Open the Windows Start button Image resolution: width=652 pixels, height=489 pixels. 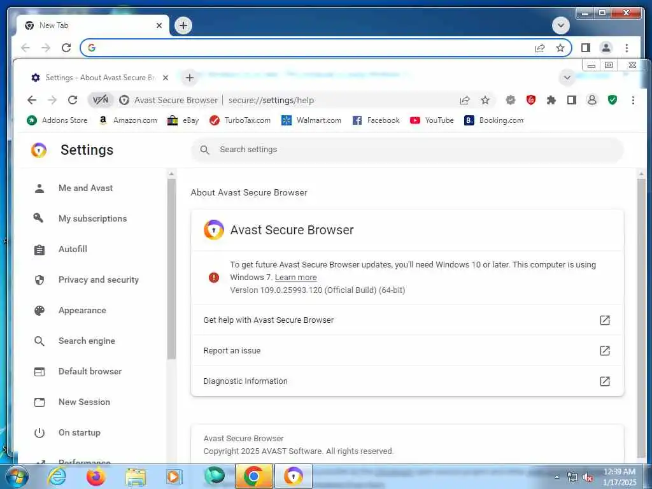point(17,476)
